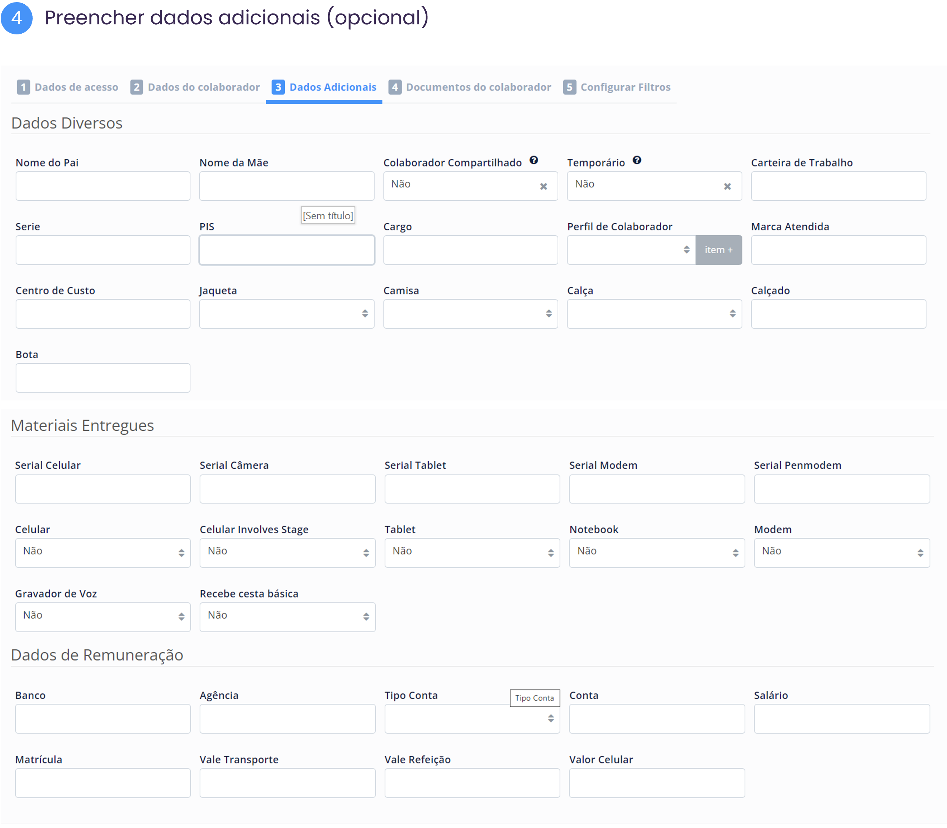Focus the Nome do Pai field
The image size is (947, 828).
coord(103,186)
